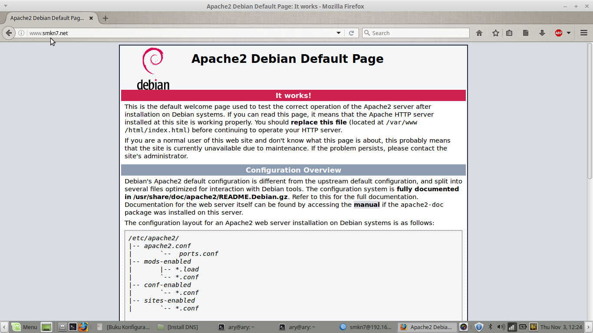Click the page vertical scrollbar thumb
Image resolution: width=593 pixels, height=333 pixels.
point(590,111)
